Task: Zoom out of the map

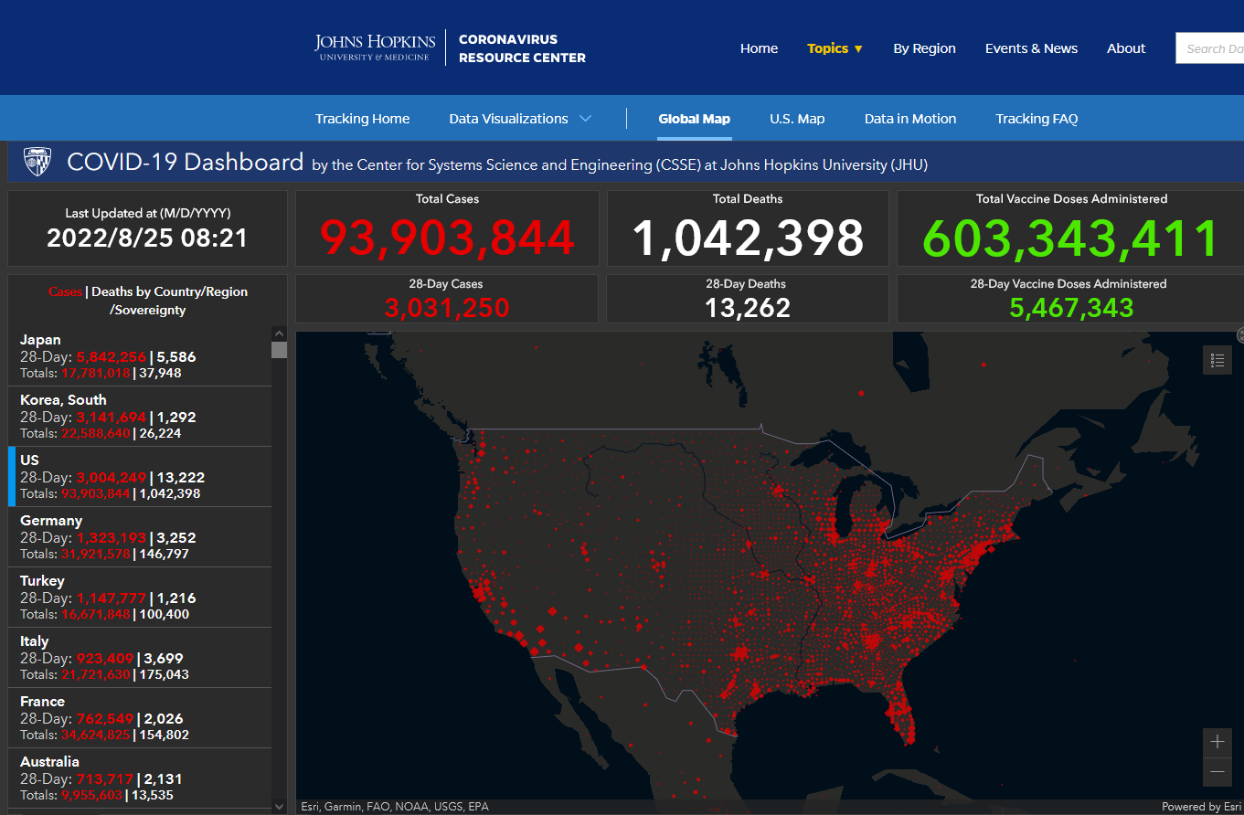Action: click(x=1217, y=772)
